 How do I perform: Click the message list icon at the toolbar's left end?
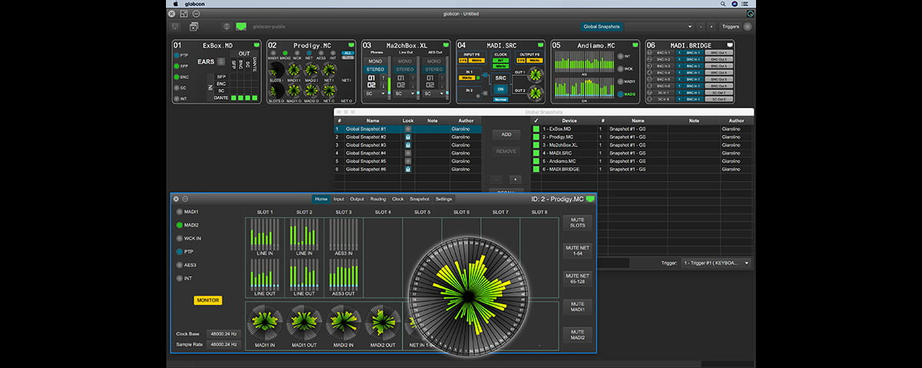176,26
